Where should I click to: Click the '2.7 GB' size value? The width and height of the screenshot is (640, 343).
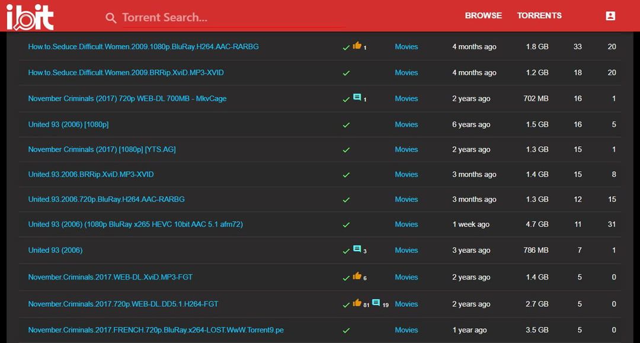pos(537,304)
